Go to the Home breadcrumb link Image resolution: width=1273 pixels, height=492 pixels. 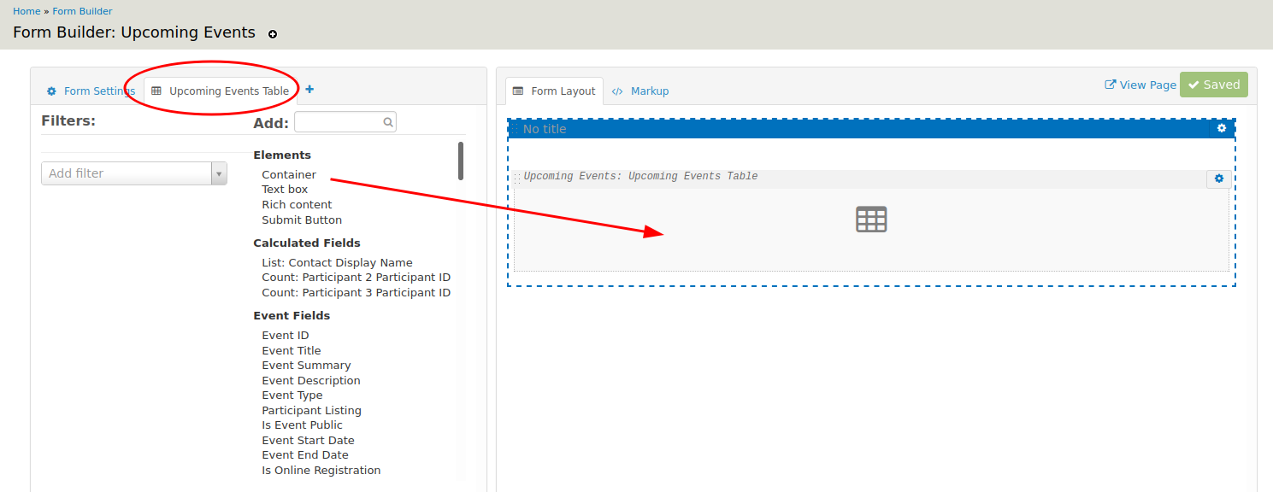point(27,11)
